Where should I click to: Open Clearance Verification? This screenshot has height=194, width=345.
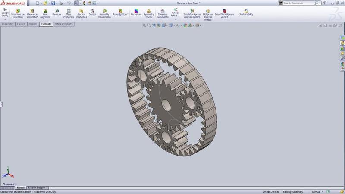tap(32, 14)
